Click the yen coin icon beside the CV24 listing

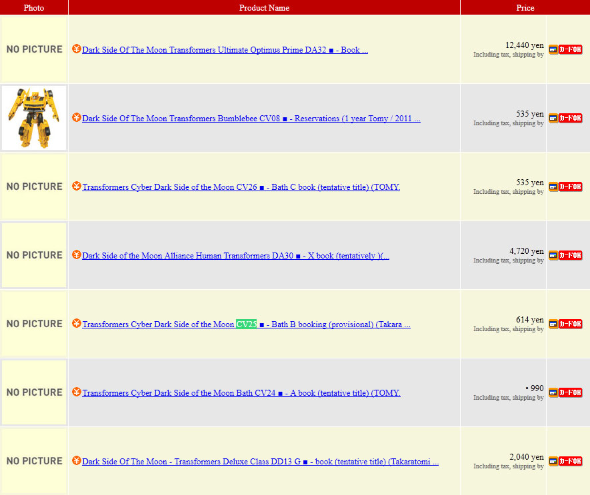(77, 392)
